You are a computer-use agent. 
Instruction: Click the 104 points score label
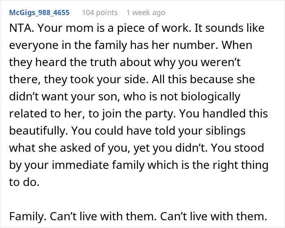pyautogui.click(x=100, y=13)
